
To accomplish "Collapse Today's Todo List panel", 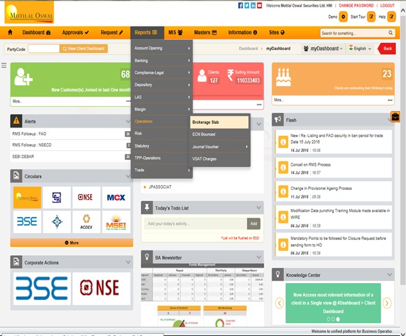I will pos(259,208).
